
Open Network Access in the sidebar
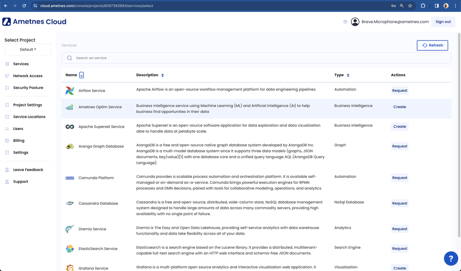click(28, 76)
